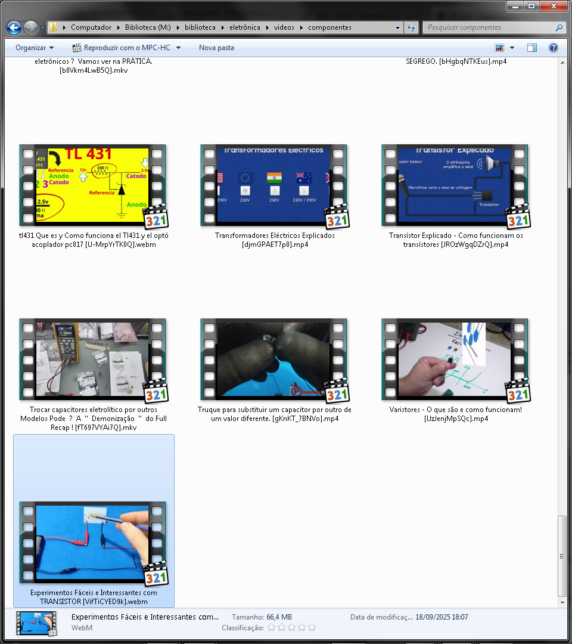Image resolution: width=572 pixels, height=644 pixels.
Task: Click MPC-HC 321 badge on Experimentos thumbnail
Action: click(x=156, y=574)
